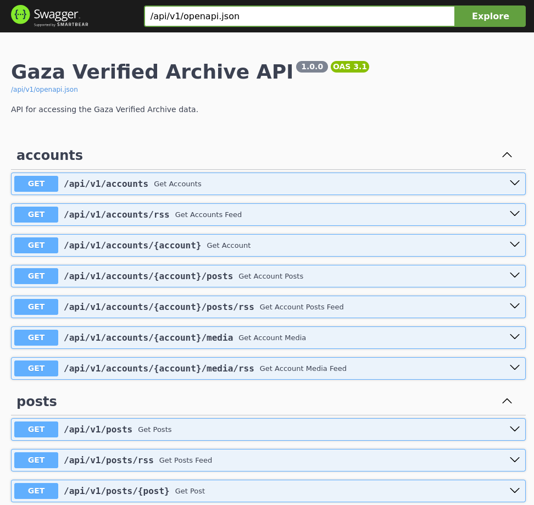Open the /api/v1/posts/rss endpoint path
The height and width of the screenshot is (505, 534).
pos(109,460)
